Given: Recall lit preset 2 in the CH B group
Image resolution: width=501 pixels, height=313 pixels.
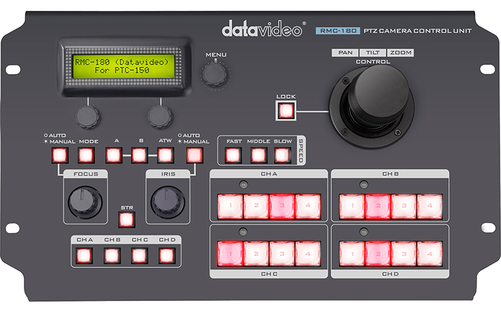Looking at the screenshot, I should [378, 206].
